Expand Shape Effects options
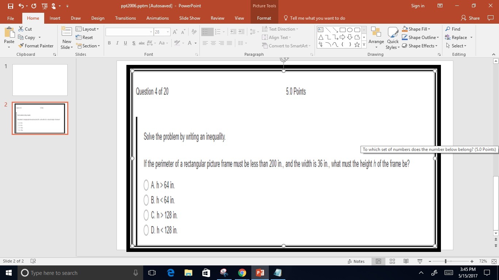Screen dimensions: 499x280 pos(420,46)
